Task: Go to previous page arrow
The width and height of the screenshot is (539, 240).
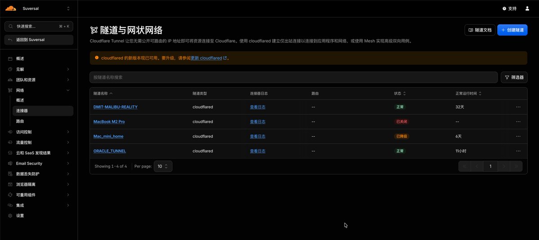Action: 477,166
